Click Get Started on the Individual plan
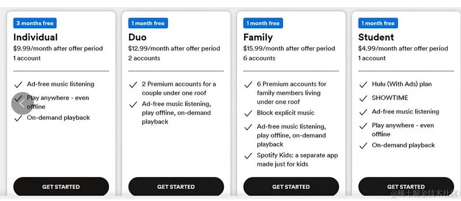The height and width of the screenshot is (201, 461). [x=61, y=187]
